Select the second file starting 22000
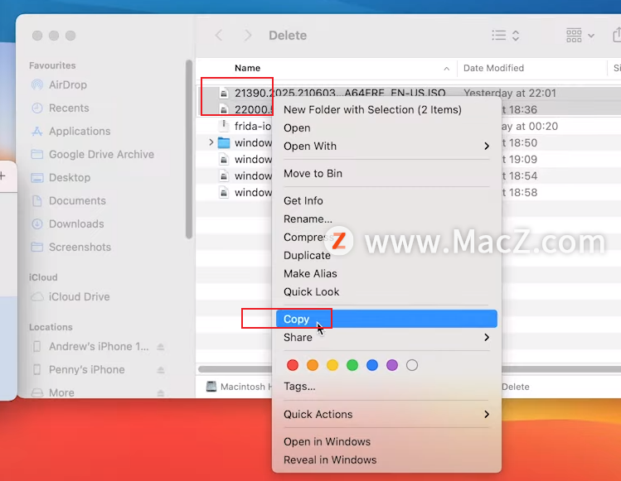Image resolution: width=621 pixels, height=481 pixels. (x=254, y=109)
